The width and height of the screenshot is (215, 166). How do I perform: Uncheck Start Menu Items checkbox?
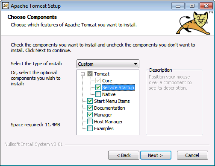click(x=90, y=101)
